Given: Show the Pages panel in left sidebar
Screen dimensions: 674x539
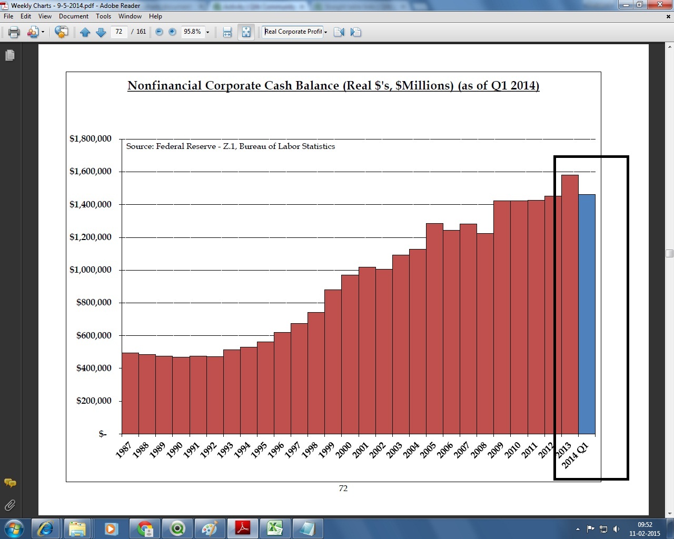Looking at the screenshot, I should [x=9, y=55].
